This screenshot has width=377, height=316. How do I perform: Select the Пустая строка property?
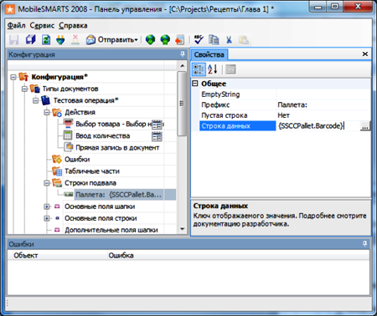(238, 115)
